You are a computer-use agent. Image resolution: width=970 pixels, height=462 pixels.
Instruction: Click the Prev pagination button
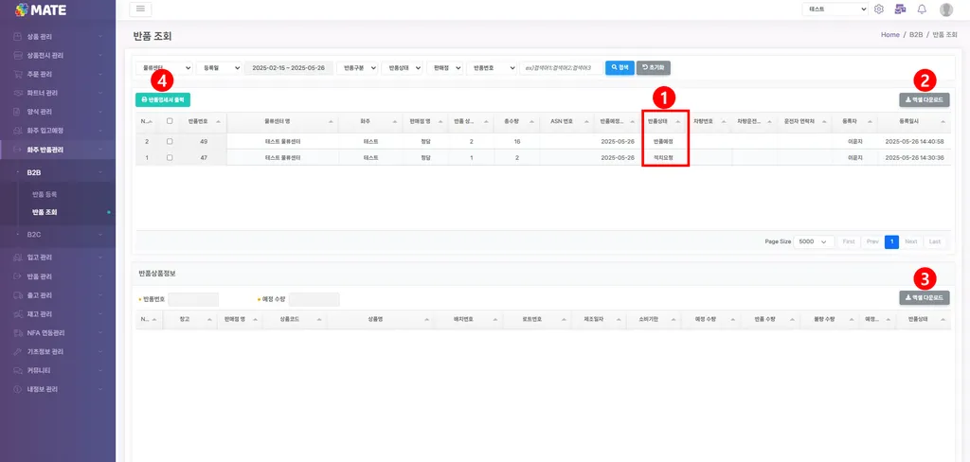coord(872,241)
